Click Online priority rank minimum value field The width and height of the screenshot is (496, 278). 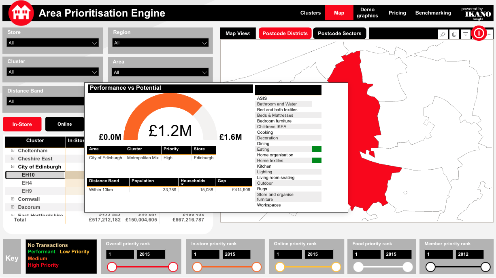point(288,254)
